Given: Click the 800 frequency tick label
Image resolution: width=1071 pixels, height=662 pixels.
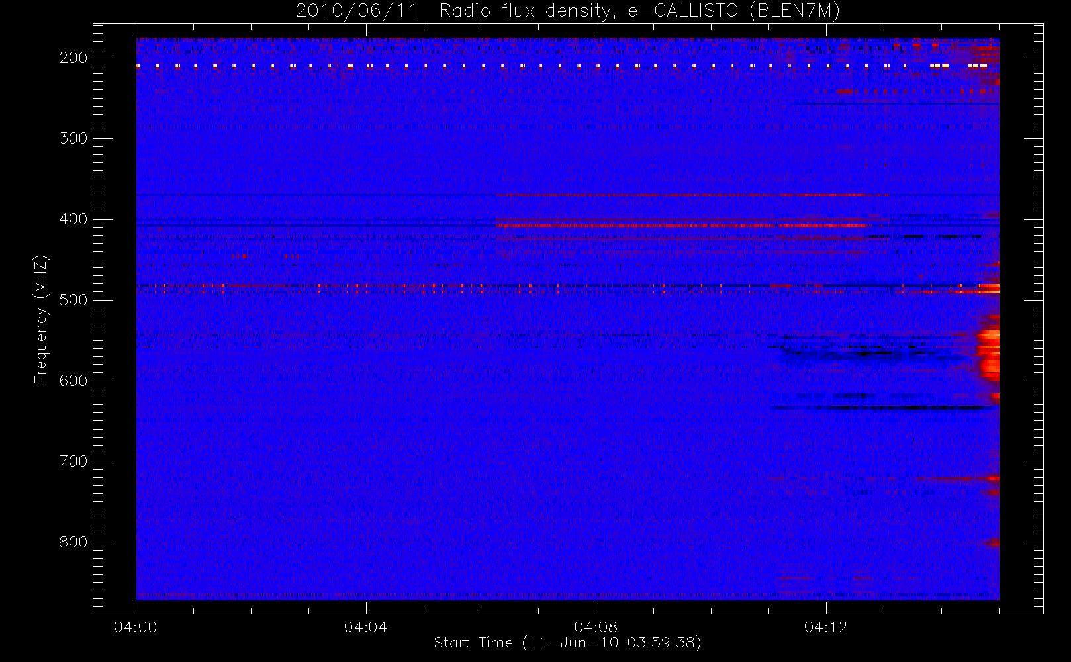Looking at the screenshot, I should (x=73, y=542).
